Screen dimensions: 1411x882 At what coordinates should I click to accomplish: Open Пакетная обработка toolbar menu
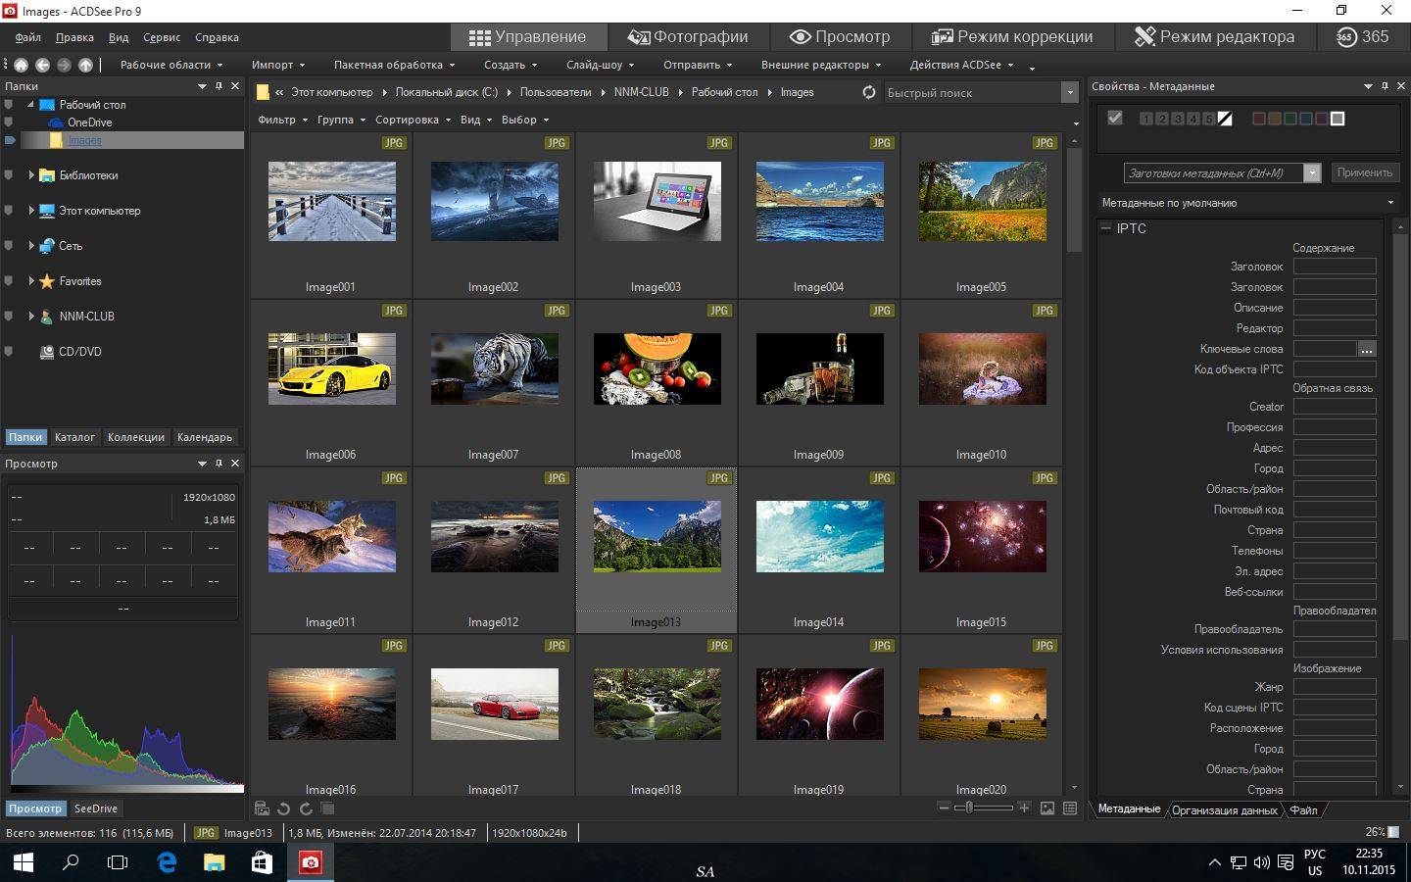tap(394, 65)
